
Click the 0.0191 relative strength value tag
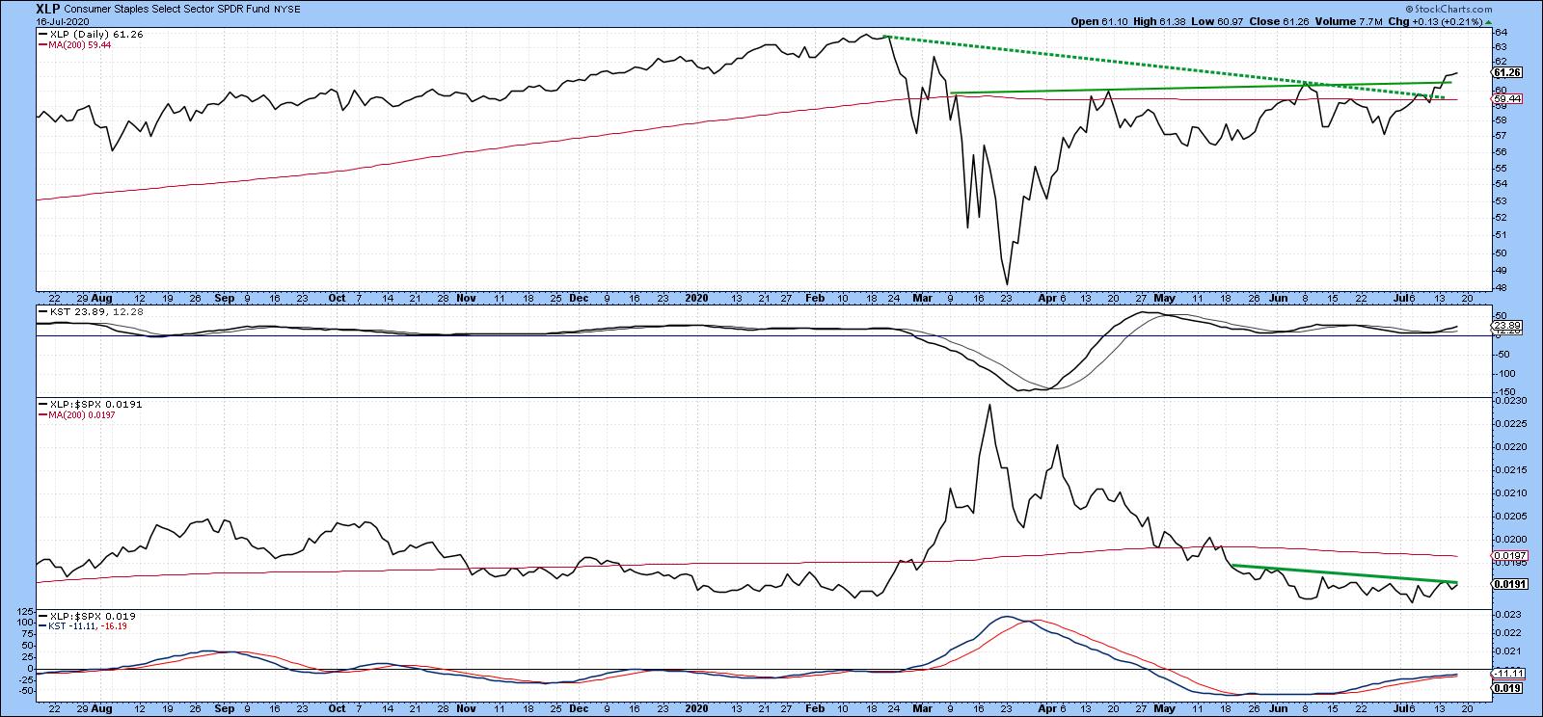click(x=1506, y=584)
